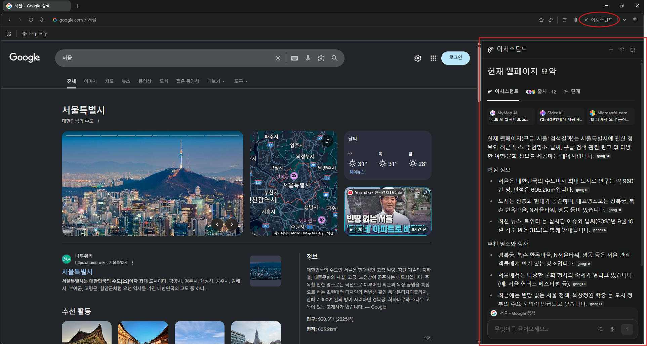647x346 pixels.
Task: Click the 로그인 sign-in button
Action: coord(455,58)
